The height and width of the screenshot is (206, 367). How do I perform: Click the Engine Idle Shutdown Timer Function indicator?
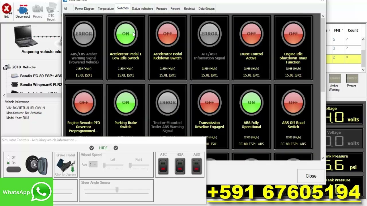tap(293, 34)
